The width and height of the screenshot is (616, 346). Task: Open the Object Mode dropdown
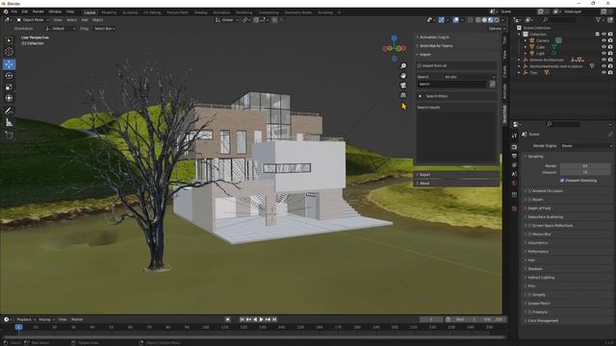pos(33,20)
